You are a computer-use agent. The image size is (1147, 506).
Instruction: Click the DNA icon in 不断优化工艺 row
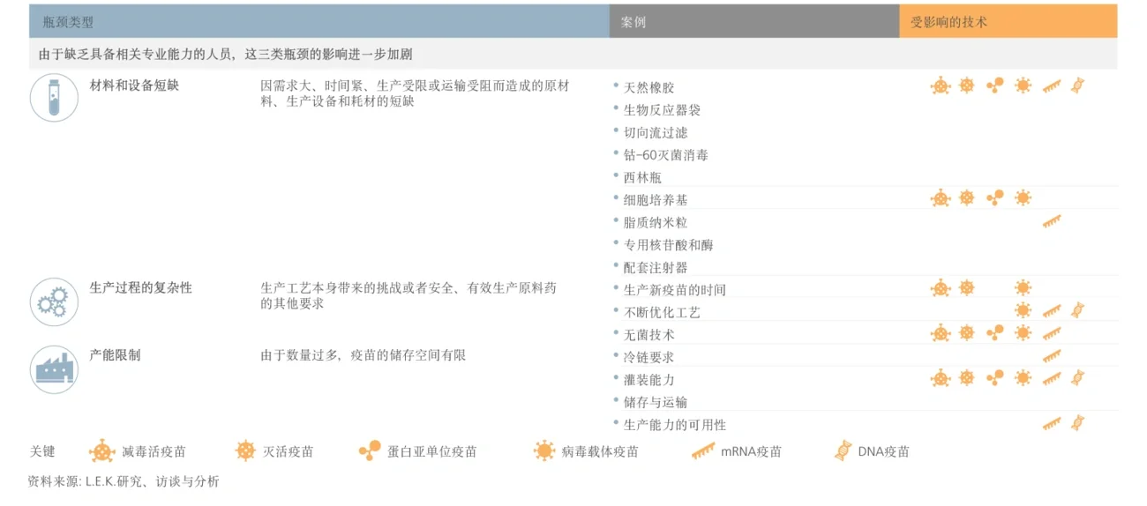pos(1077,310)
